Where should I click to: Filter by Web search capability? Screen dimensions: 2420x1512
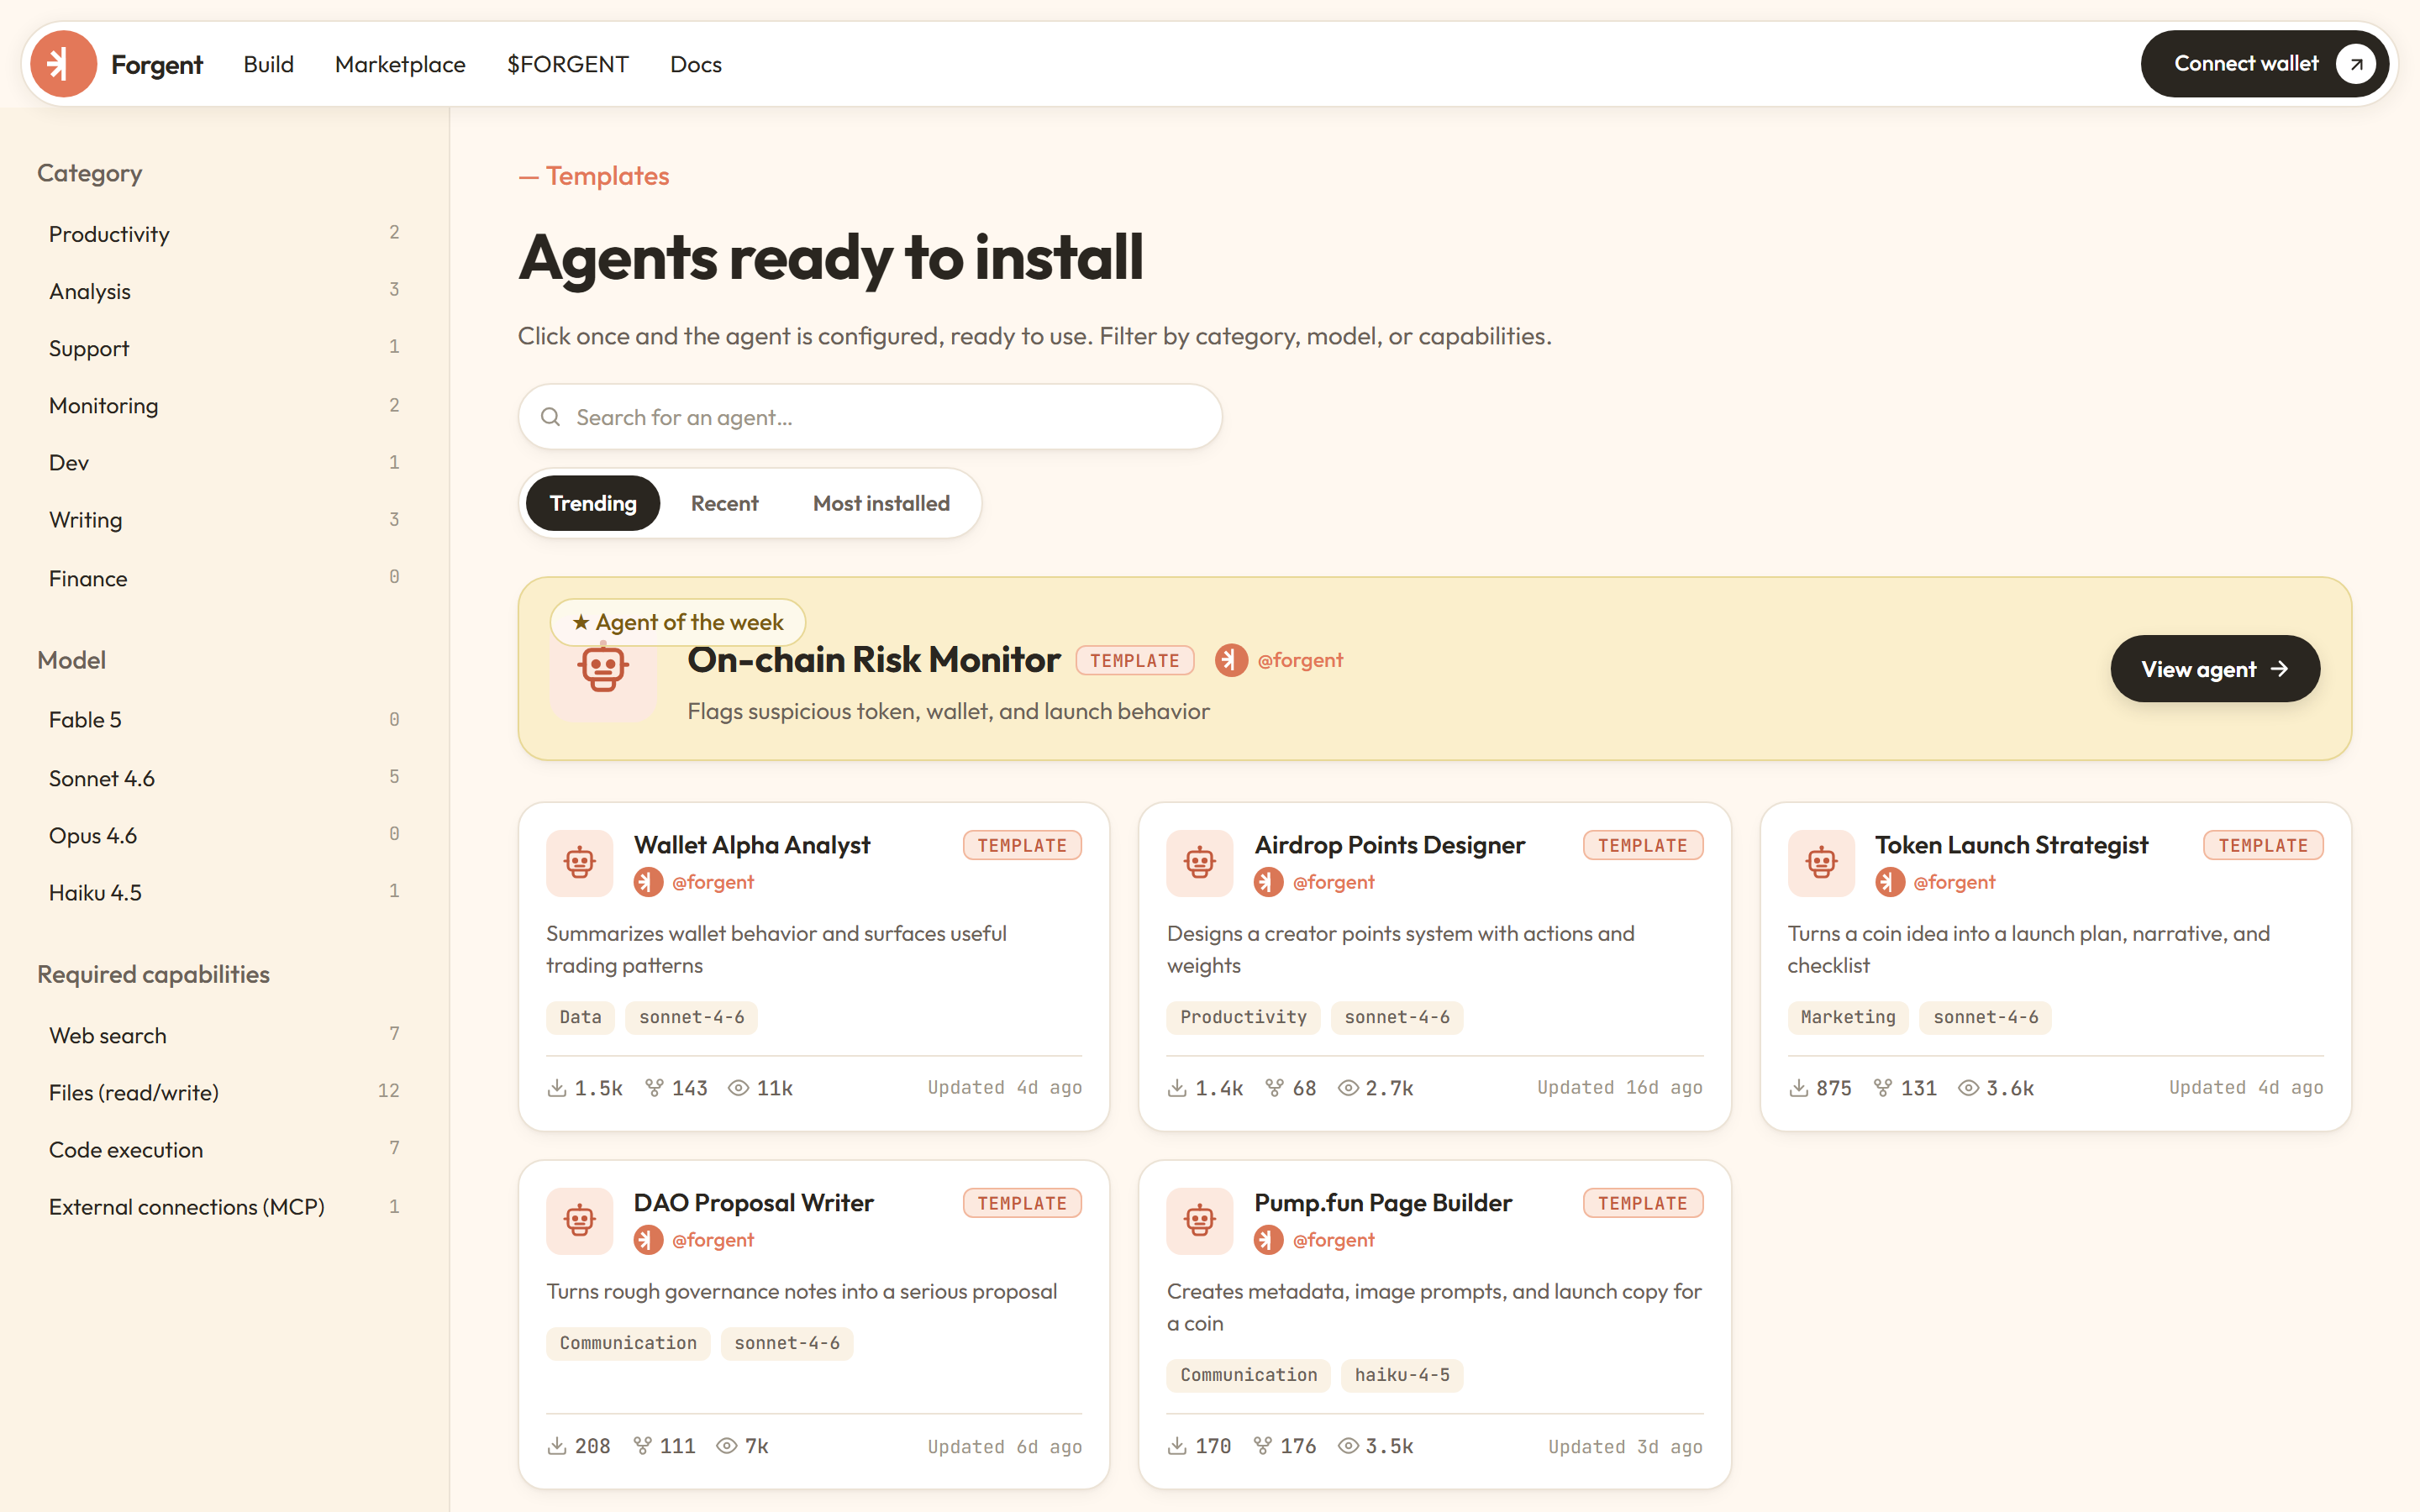tap(224, 1035)
